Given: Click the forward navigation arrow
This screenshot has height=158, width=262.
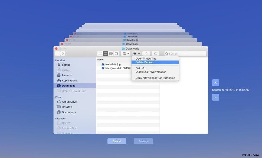Looking at the screenshot, I should click(63, 53).
